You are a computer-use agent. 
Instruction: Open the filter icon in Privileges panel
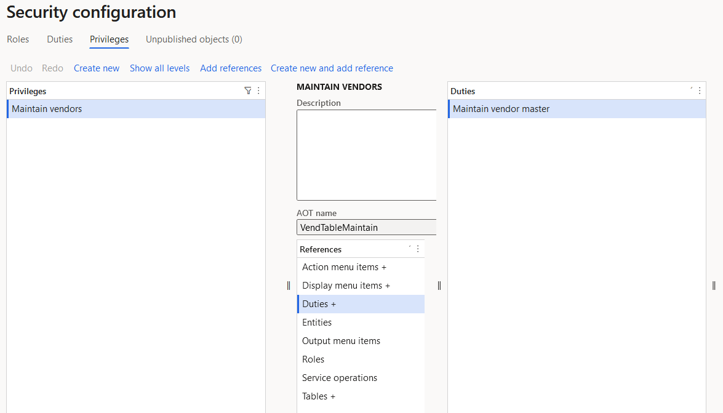tap(248, 91)
